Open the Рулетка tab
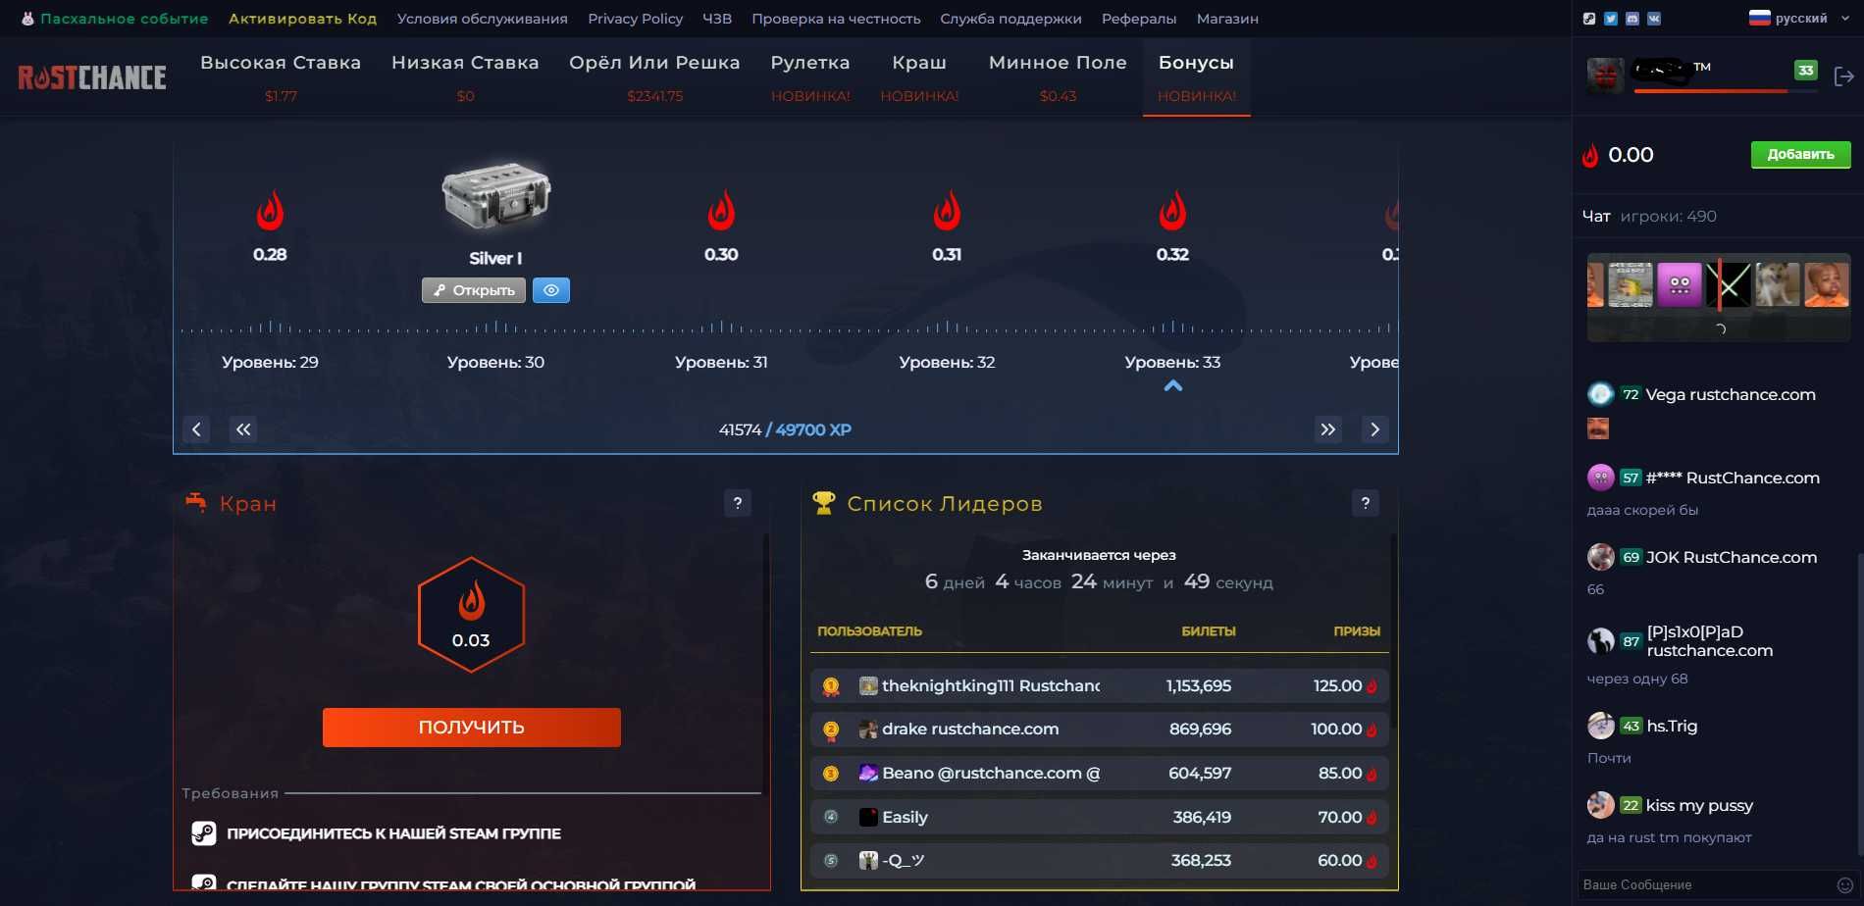Viewport: 1864px width, 906px height. pos(810,77)
